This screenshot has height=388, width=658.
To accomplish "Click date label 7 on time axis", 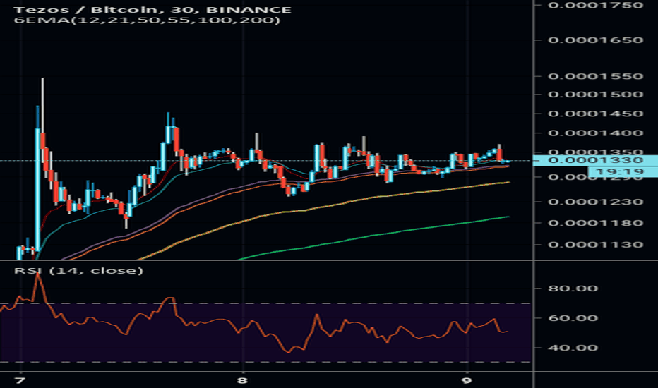I will click(x=20, y=380).
